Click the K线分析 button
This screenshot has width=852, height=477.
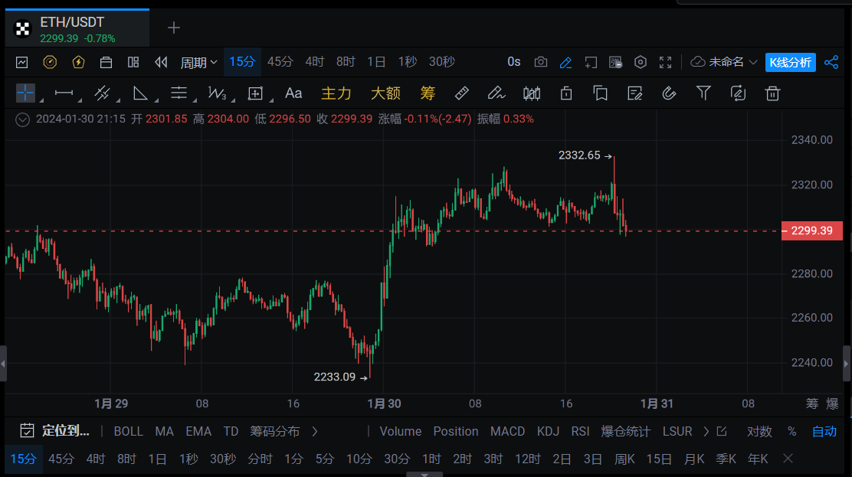point(790,62)
